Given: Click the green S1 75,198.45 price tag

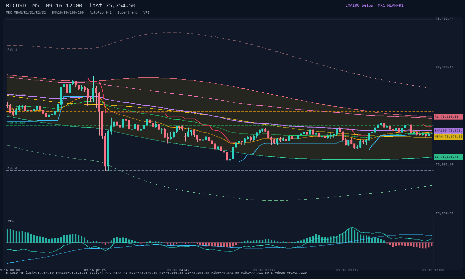Looking at the screenshot, I should (448, 157).
